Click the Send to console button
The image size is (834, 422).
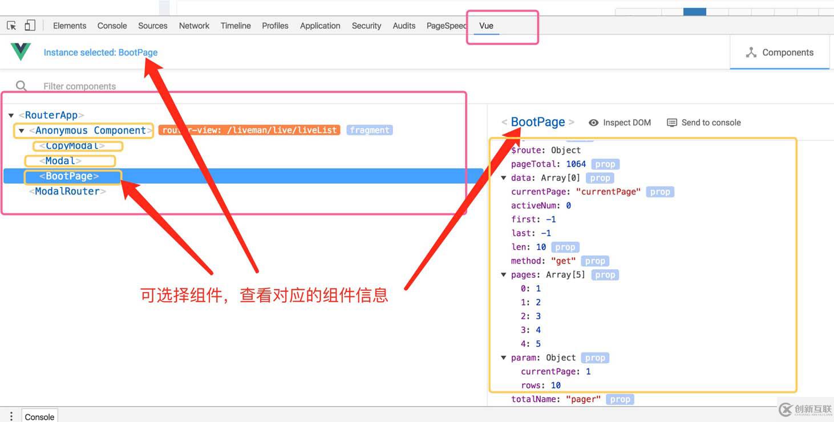(x=704, y=123)
